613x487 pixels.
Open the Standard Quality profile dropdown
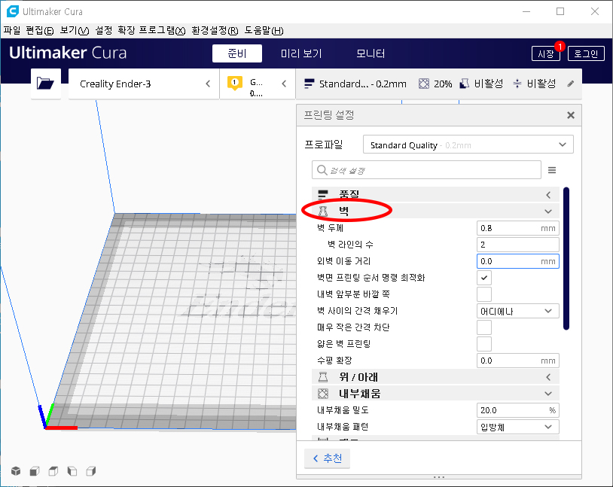[x=468, y=145]
